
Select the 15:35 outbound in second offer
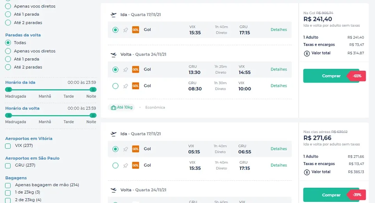click(x=115, y=165)
